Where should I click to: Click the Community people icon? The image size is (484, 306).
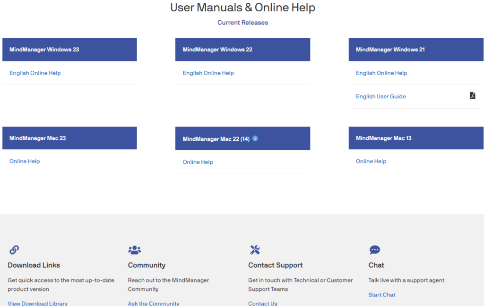135,249
